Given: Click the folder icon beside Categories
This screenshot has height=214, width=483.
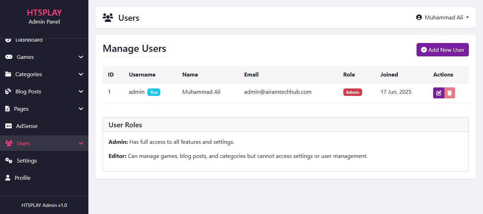Looking at the screenshot, I should (8, 74).
